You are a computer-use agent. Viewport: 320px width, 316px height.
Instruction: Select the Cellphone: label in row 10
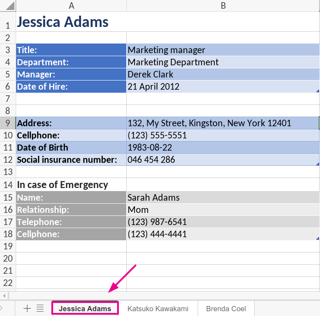pyautogui.click(x=71, y=135)
